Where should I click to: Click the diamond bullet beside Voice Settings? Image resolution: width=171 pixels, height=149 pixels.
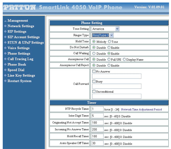click(5, 48)
